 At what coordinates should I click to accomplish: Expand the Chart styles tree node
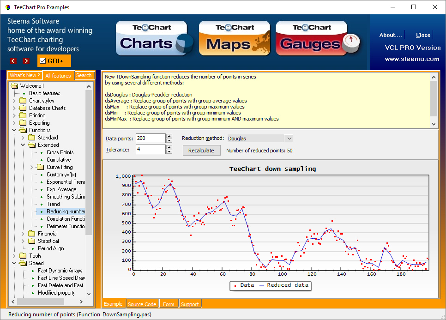point(14,101)
